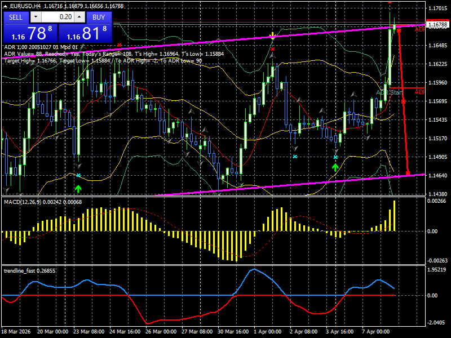Image resolution: width=451 pixels, height=338 pixels.
Task: Click the trendline scale value -2.0405
Action: click(436, 323)
